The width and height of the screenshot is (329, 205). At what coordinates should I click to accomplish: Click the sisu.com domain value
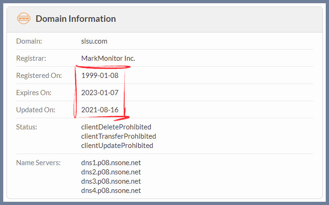tap(94, 41)
